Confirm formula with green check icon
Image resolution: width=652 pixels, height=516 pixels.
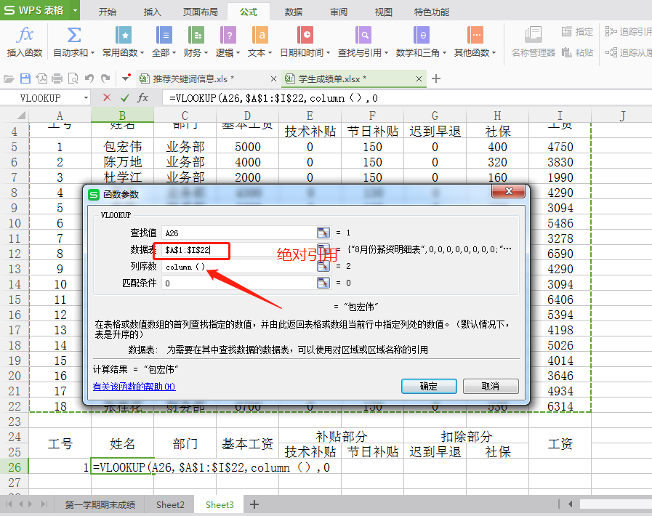[124, 97]
